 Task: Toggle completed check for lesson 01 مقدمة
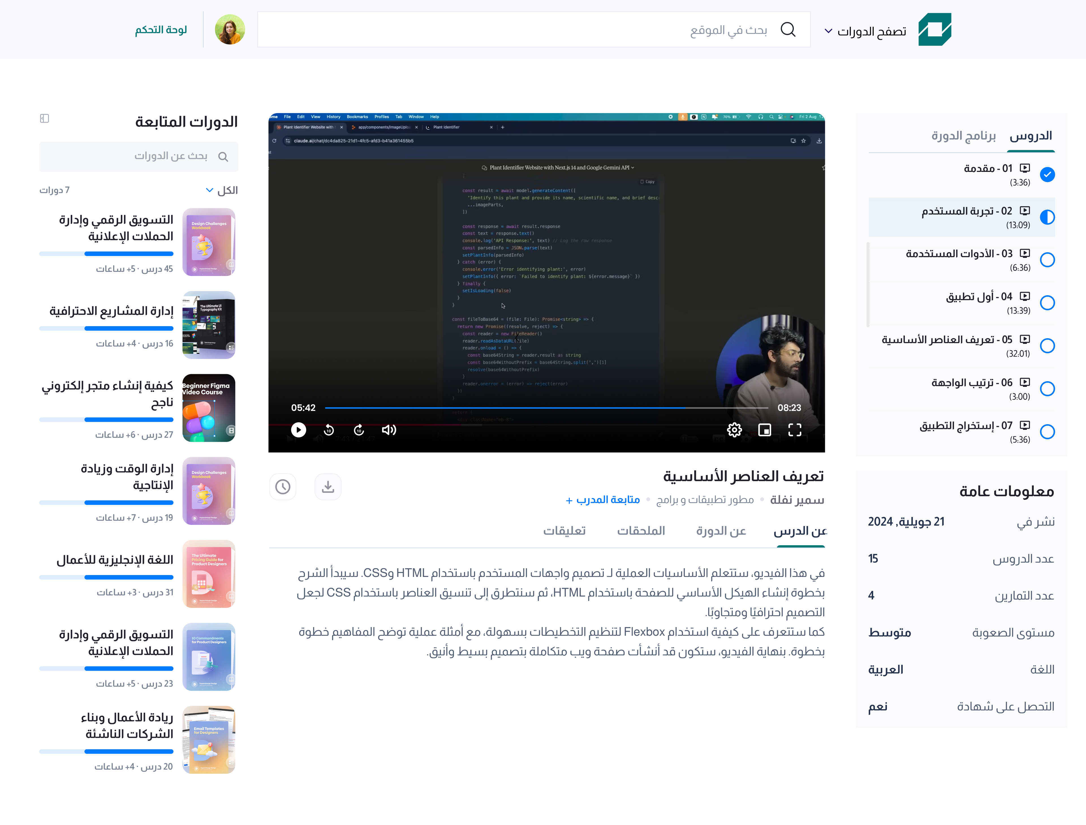[1047, 174]
